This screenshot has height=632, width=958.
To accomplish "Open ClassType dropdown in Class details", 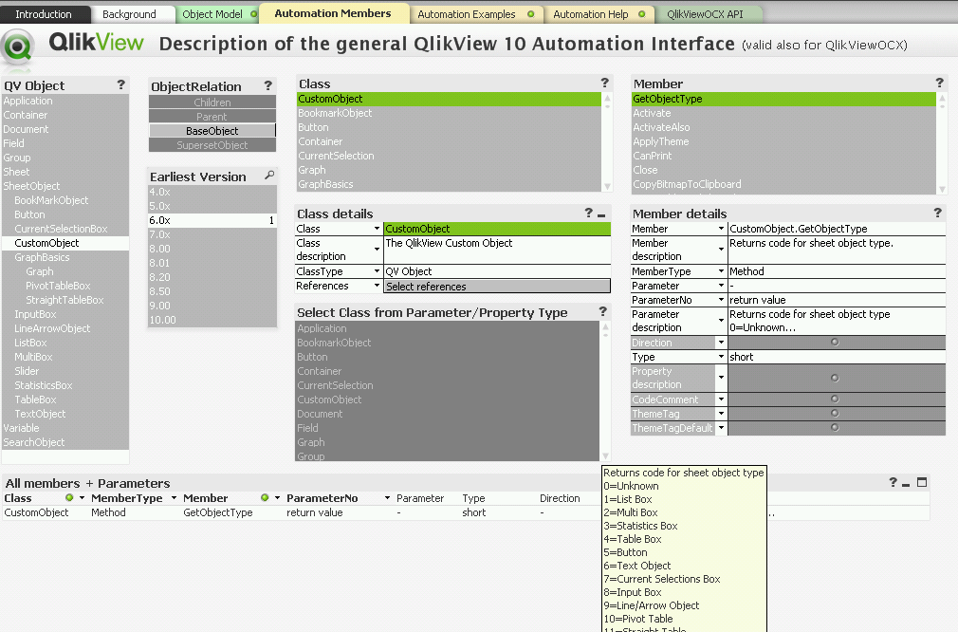I will (377, 271).
